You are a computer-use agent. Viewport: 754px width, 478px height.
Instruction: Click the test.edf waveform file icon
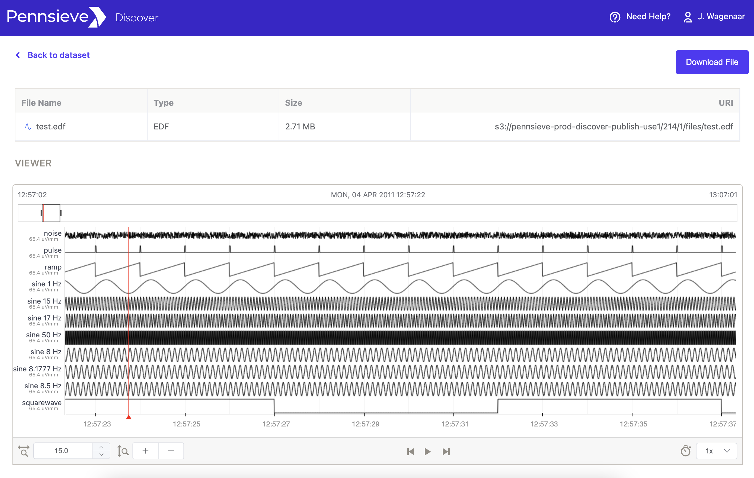[x=27, y=127]
